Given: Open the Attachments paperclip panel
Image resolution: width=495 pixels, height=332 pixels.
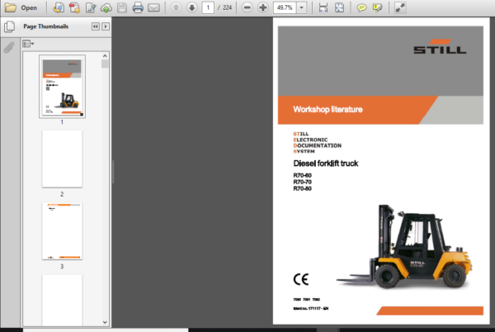Looking at the screenshot, I should [x=9, y=47].
